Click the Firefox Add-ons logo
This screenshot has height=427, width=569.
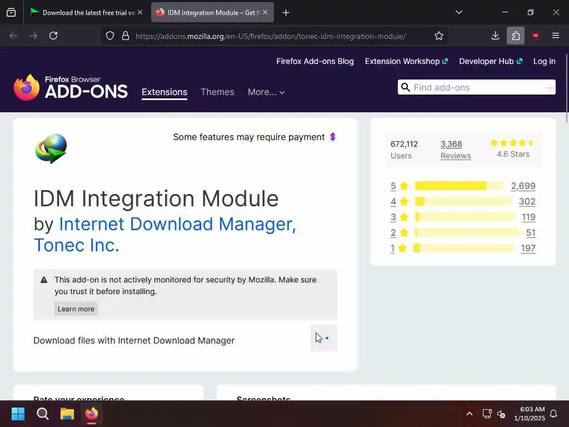click(x=71, y=87)
